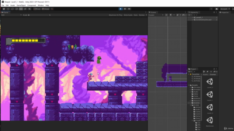The width and height of the screenshot is (234, 131).
Task: Open the Component menu
Action: tap(32, 5)
